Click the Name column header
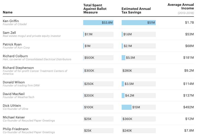This screenshot has height=138, width=198. 8,12
